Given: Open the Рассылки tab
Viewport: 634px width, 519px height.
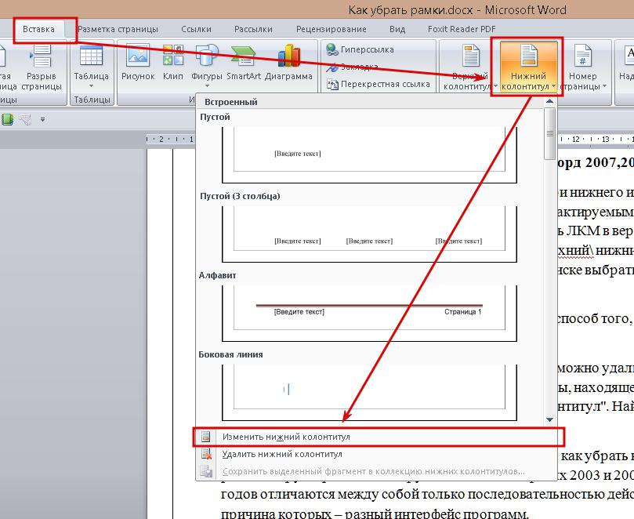Looking at the screenshot, I should click(x=253, y=30).
